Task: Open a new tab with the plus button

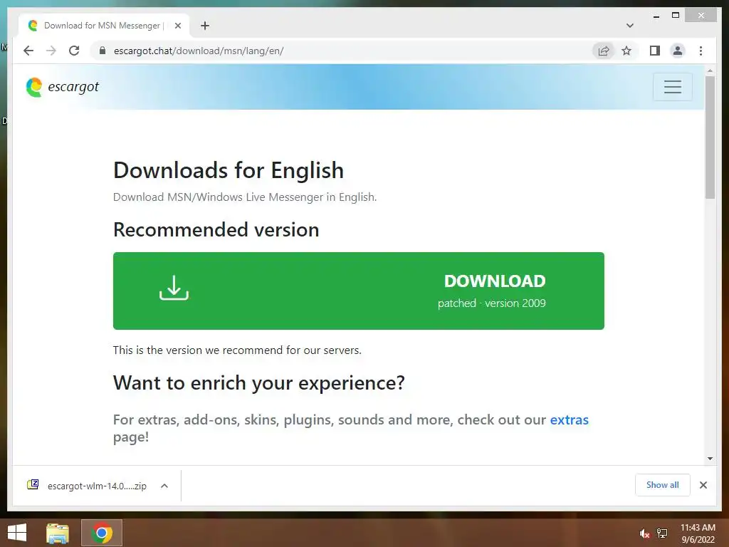Action: pyautogui.click(x=205, y=26)
